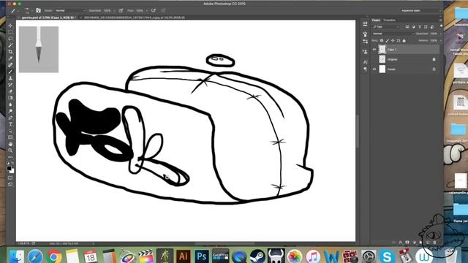The image size is (468, 263).
Task: Toggle lock position for the layer
Action: [393, 41]
